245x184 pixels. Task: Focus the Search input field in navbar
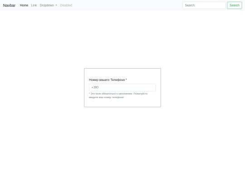(204, 5)
